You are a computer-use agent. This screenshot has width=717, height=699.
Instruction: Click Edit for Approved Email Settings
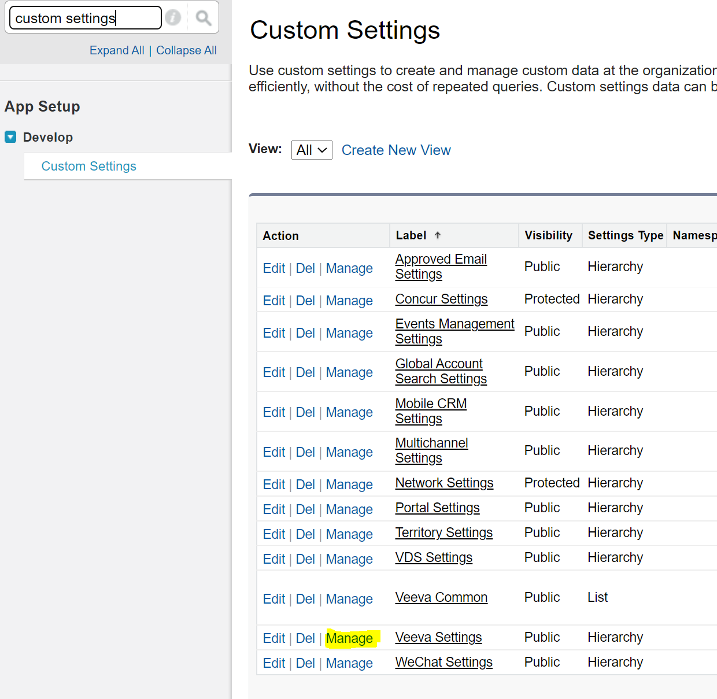274,268
